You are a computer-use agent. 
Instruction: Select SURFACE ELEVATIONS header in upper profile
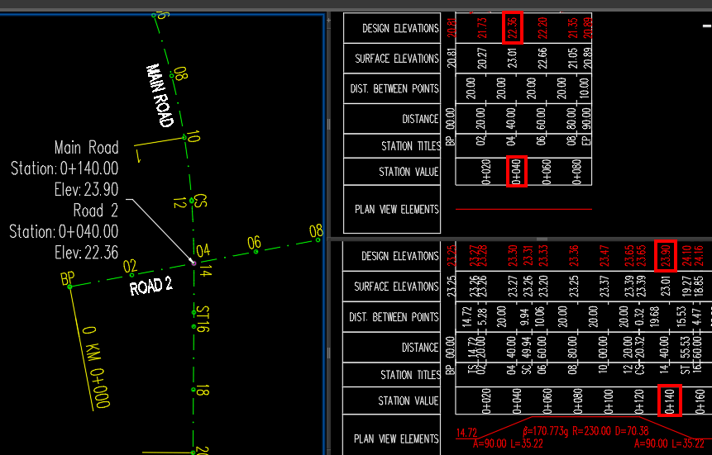pos(397,59)
